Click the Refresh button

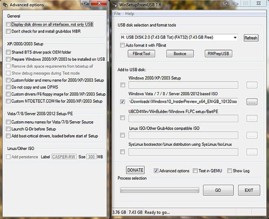point(251,38)
